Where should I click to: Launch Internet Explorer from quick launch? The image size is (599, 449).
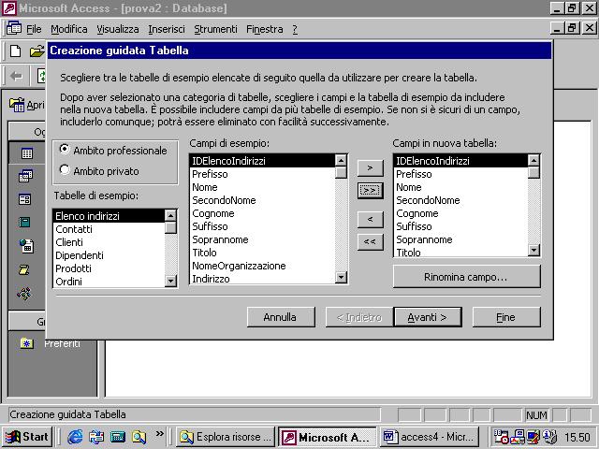click(75, 437)
